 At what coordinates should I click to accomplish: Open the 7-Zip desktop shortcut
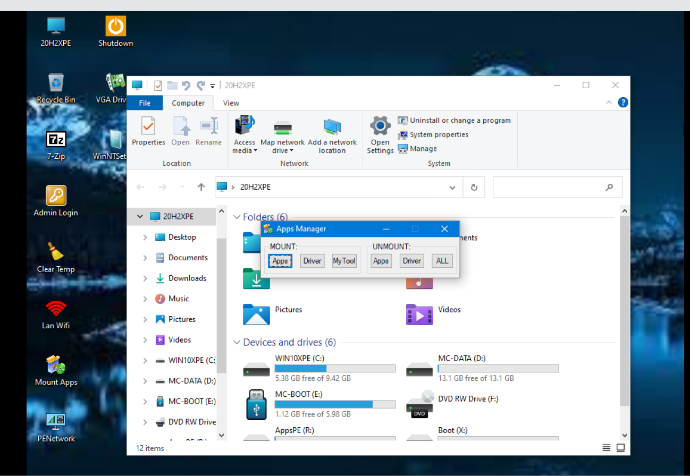(x=56, y=145)
